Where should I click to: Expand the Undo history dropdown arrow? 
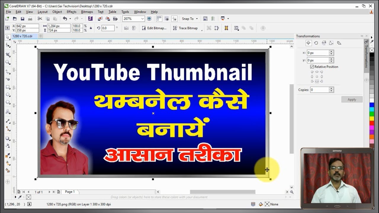tap(70, 19)
